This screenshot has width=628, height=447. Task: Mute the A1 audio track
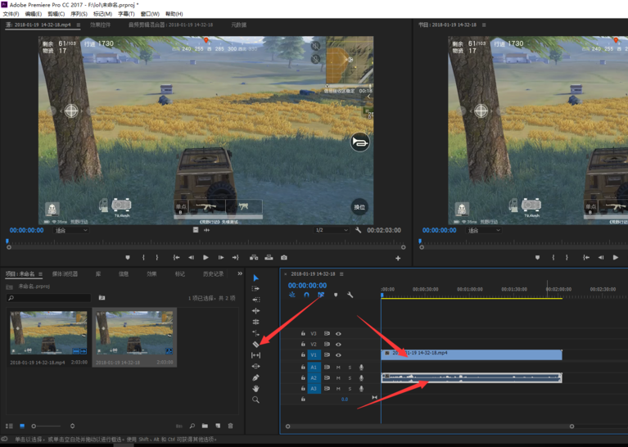coord(338,368)
